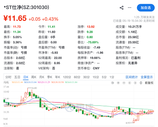Click the 换手 value 5.05%

tap(17, 37)
